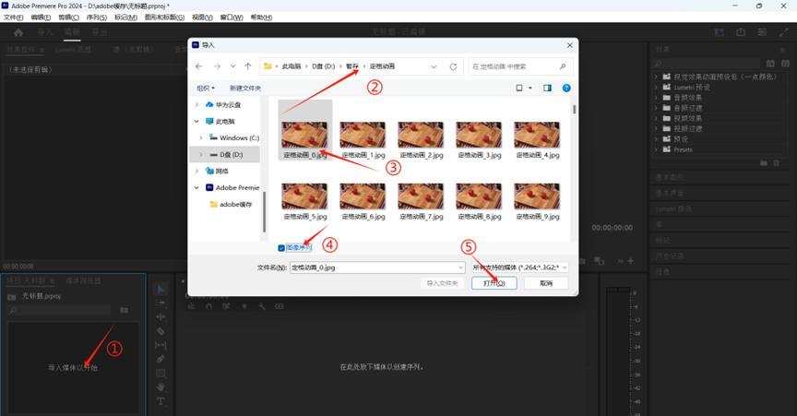Select the Selection tool in Premiere toolbar
The width and height of the screenshot is (797, 416).
[x=161, y=289]
